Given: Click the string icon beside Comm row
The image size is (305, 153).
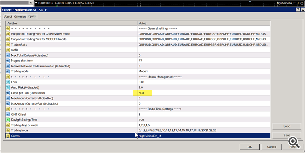Looking at the screenshot, I should tap(8, 136).
